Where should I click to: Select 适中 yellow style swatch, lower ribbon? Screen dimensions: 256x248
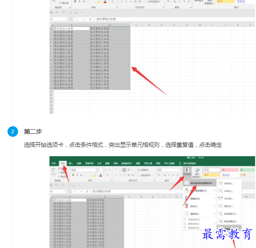(x=211, y=175)
